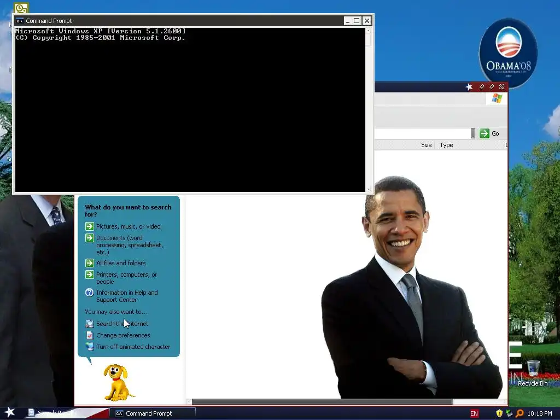Open the star-shaped Start button
The width and height of the screenshot is (560, 420).
click(9, 412)
